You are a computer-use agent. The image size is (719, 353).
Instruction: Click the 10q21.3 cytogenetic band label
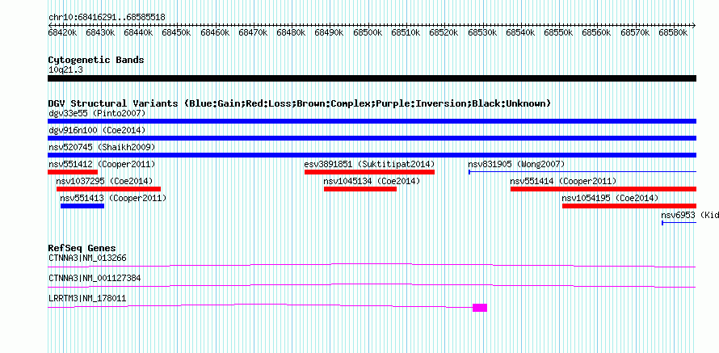pyautogui.click(x=65, y=70)
